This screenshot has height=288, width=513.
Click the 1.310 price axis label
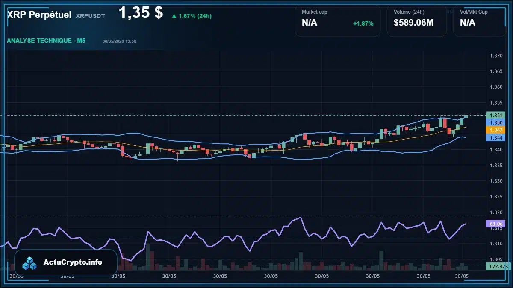click(x=496, y=244)
